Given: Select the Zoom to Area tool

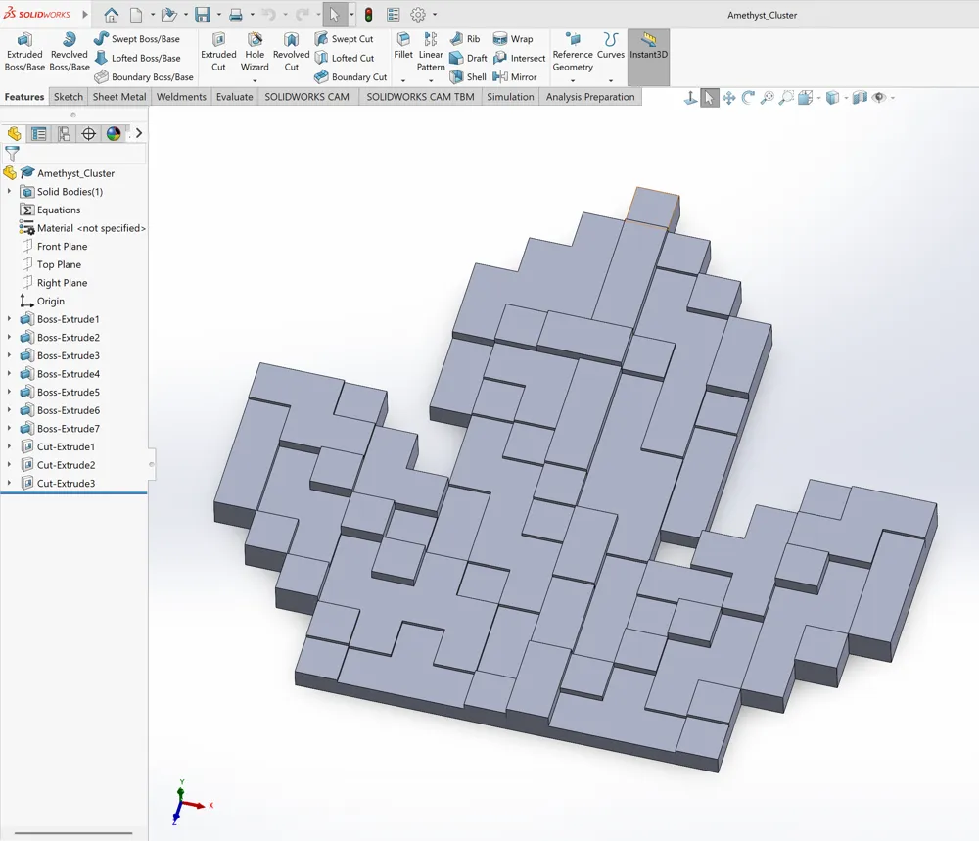Looking at the screenshot, I should (x=787, y=97).
